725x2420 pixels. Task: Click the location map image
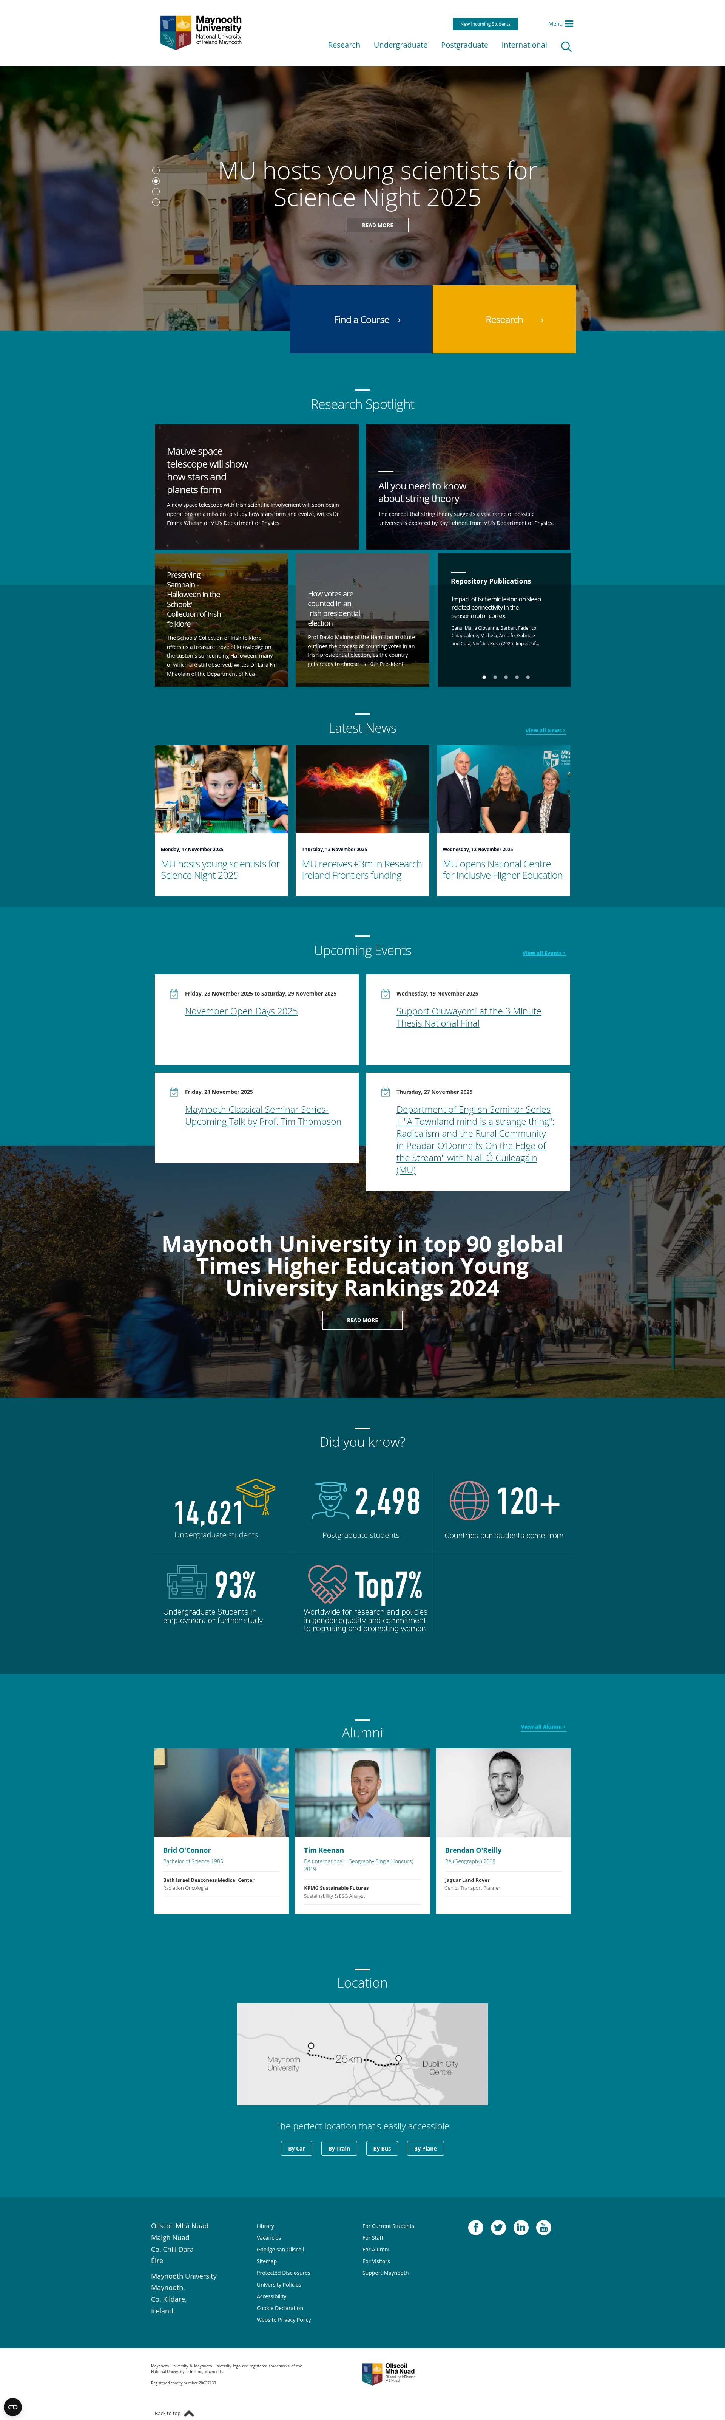[x=362, y=2054]
